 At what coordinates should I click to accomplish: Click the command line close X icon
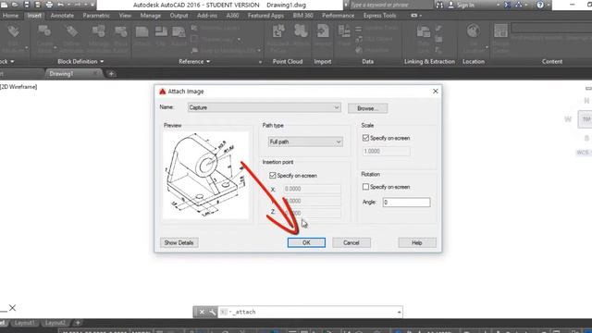202,312
